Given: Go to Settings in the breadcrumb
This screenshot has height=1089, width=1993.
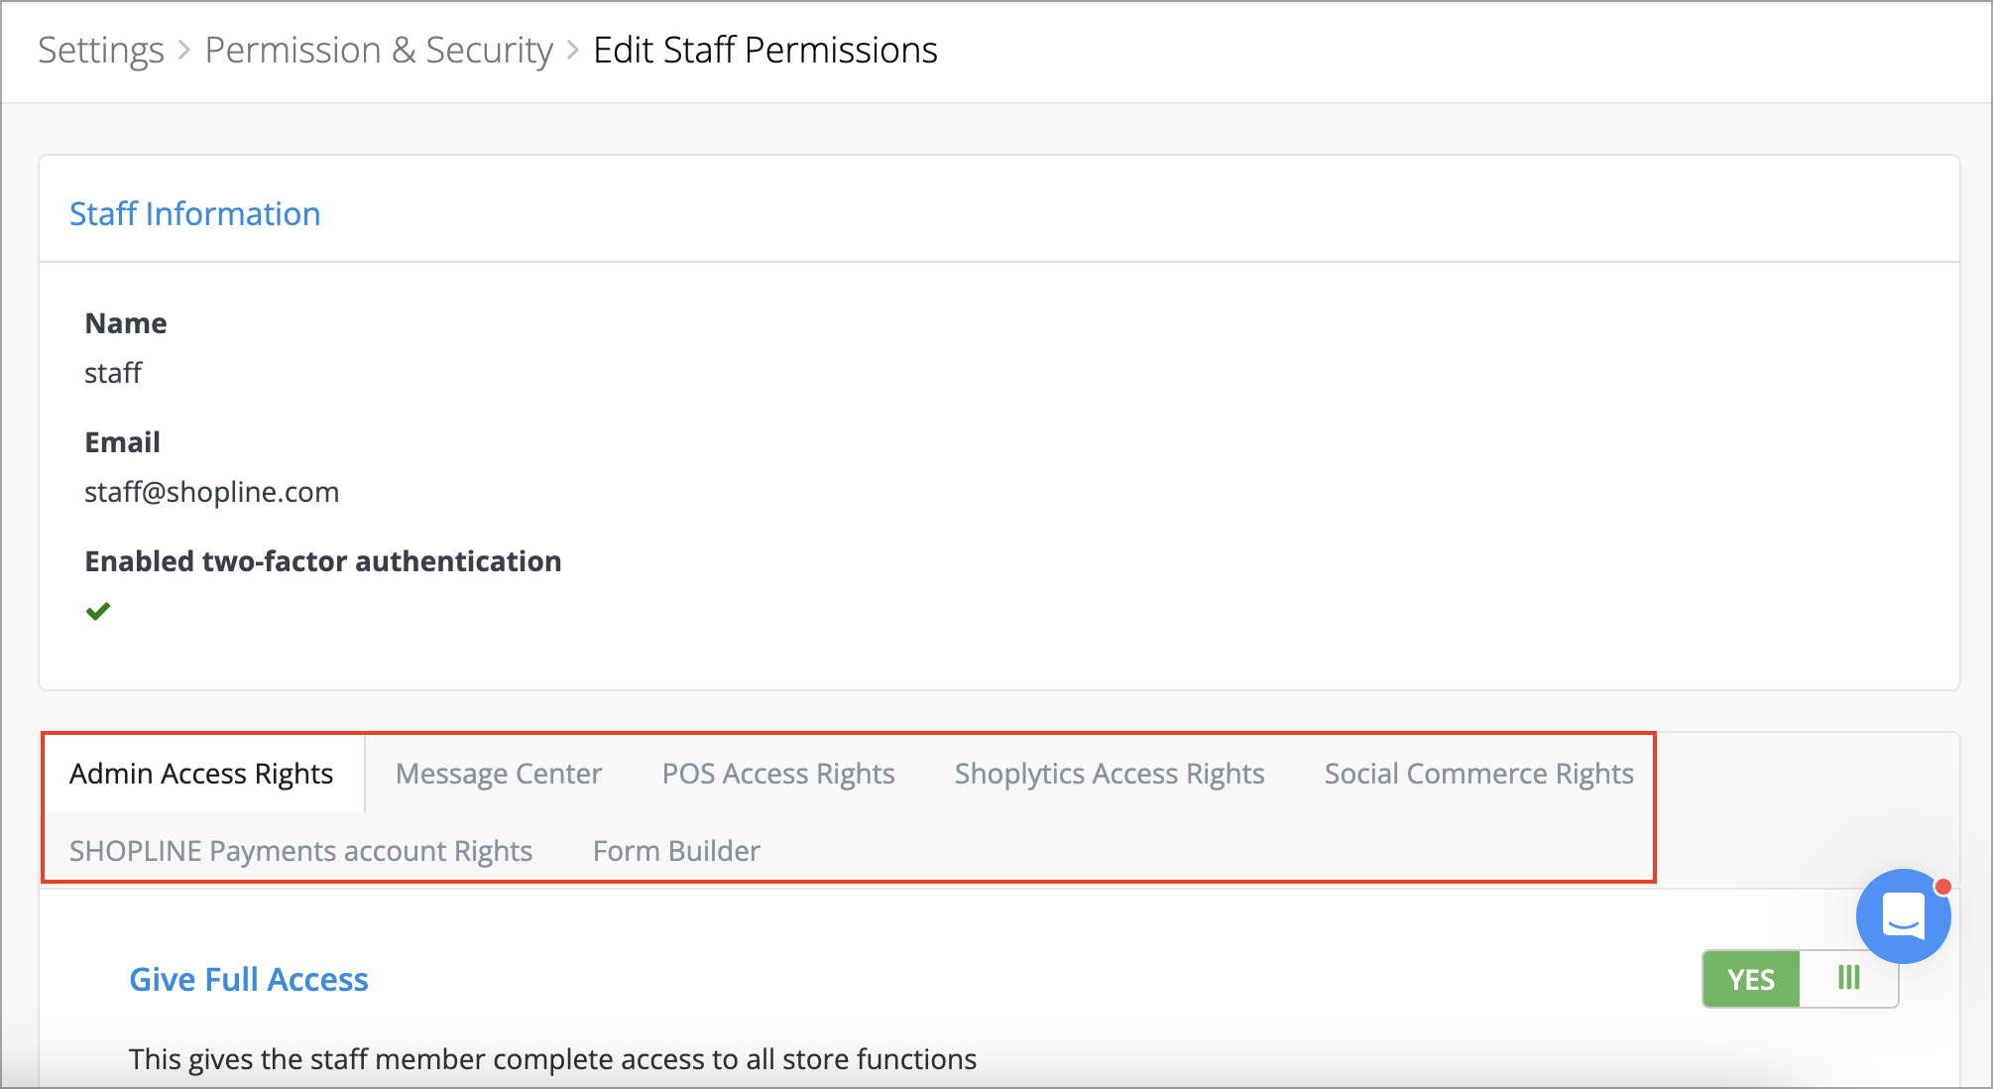Looking at the screenshot, I should 100,50.
